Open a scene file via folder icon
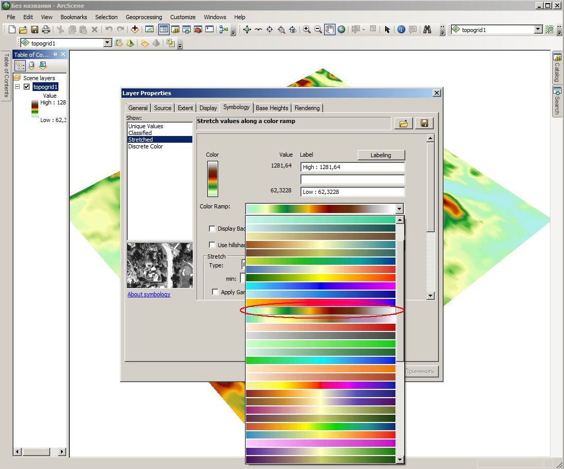 23,29
